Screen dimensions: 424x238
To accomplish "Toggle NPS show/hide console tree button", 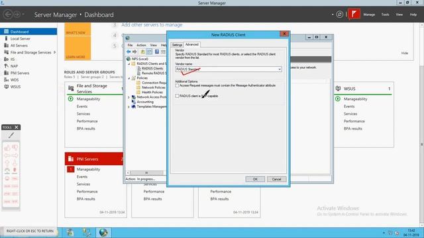I will (x=149, y=52).
